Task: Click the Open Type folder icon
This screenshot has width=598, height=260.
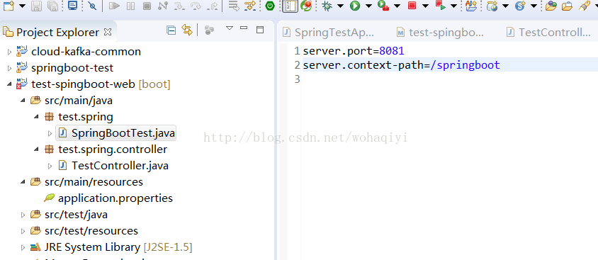Action: [x=551, y=6]
